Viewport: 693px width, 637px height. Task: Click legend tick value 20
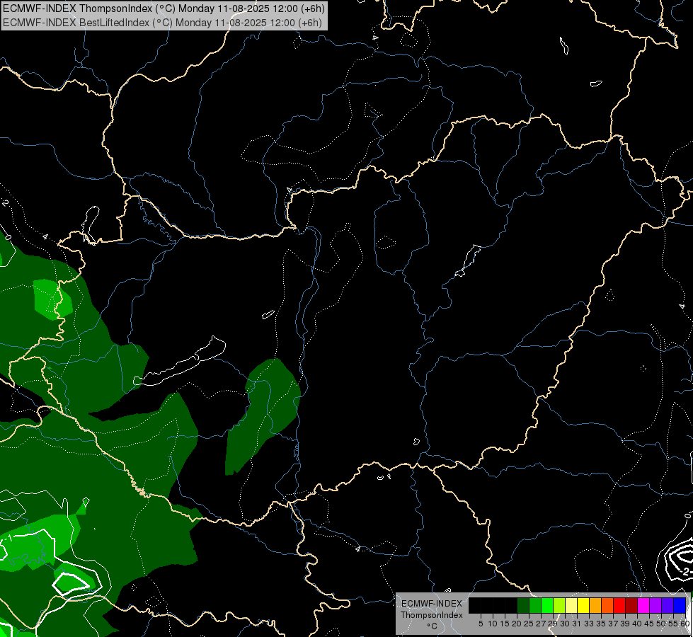click(517, 624)
